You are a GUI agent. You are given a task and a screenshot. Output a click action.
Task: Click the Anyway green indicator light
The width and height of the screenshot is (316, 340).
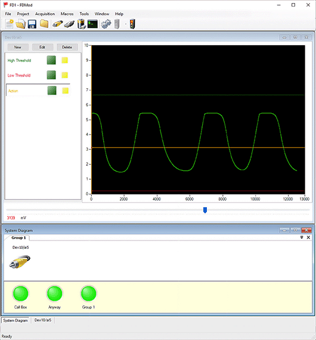click(x=54, y=294)
